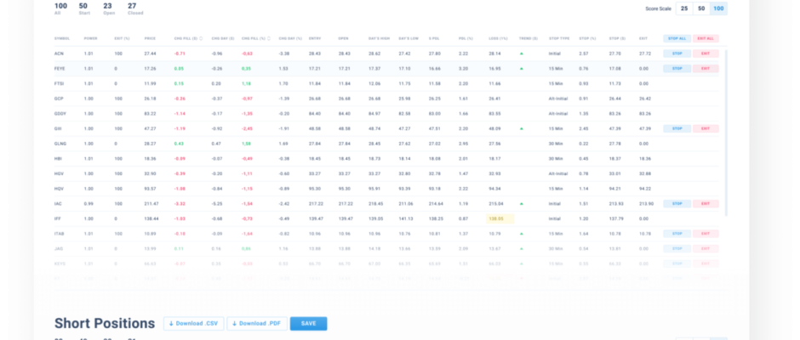Stop the GIII position

(677, 128)
